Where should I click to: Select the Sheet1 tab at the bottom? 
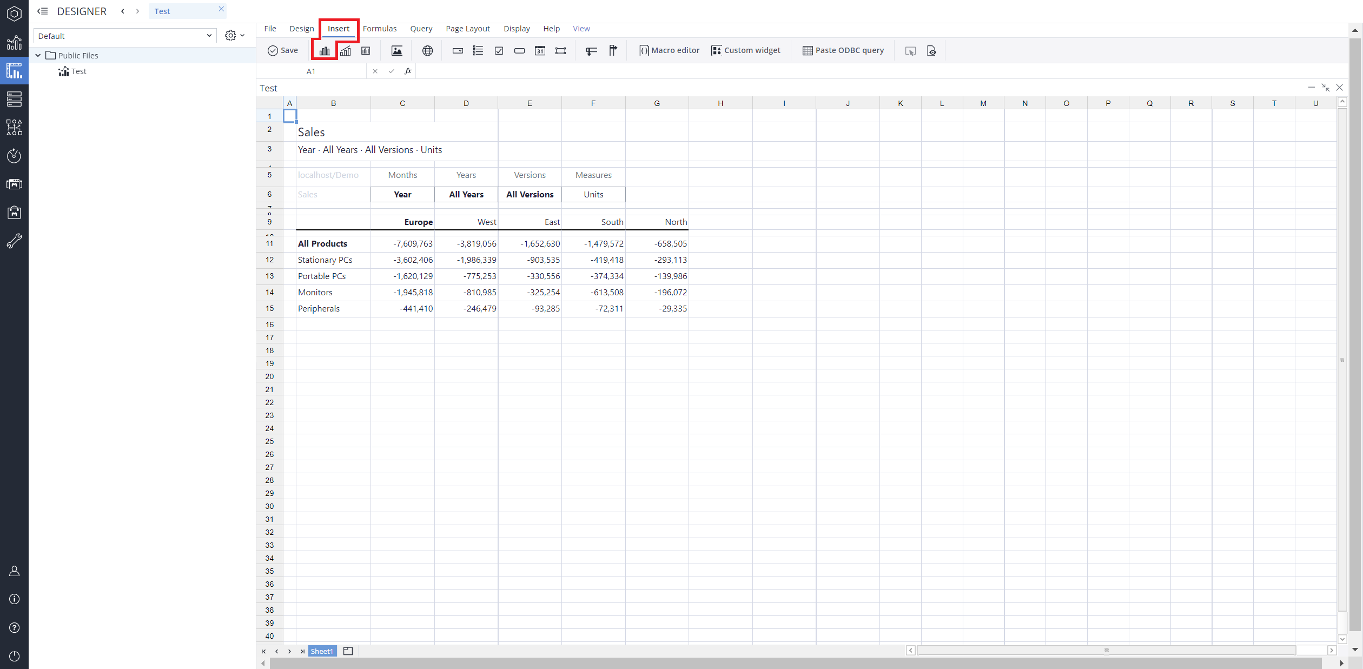(x=322, y=651)
